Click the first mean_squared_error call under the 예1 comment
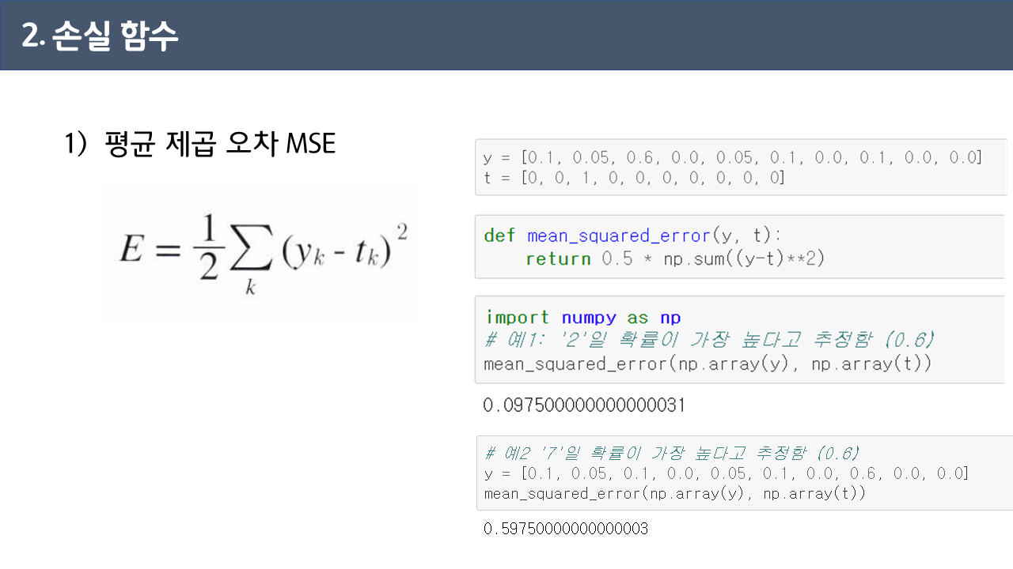Screen dimensions: 1013x569 pyautogui.click(x=708, y=364)
